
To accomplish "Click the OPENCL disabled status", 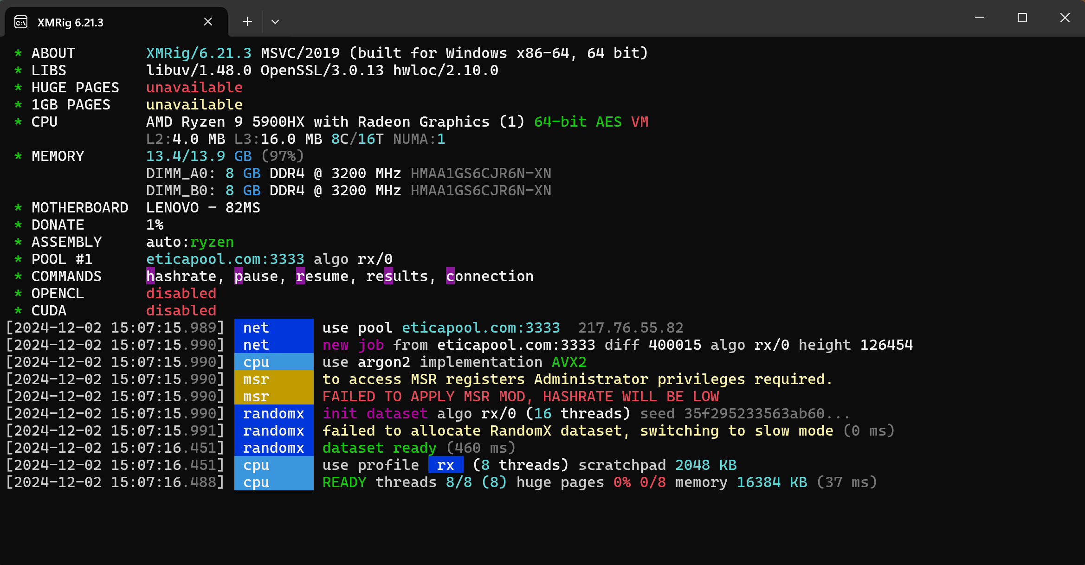I will click(x=181, y=294).
